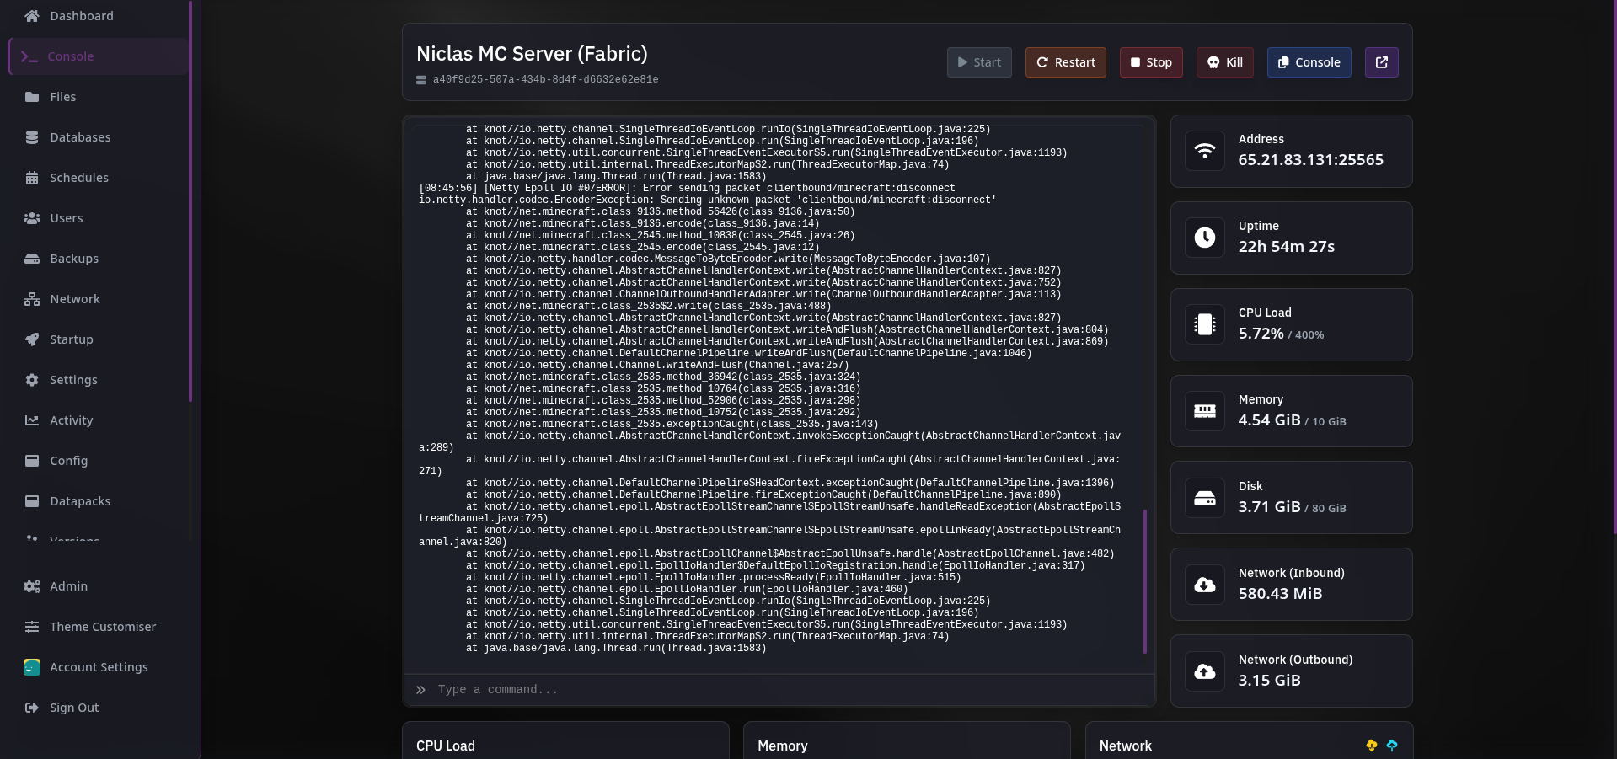Kill the server process
This screenshot has width=1617, height=759.
coord(1224,62)
